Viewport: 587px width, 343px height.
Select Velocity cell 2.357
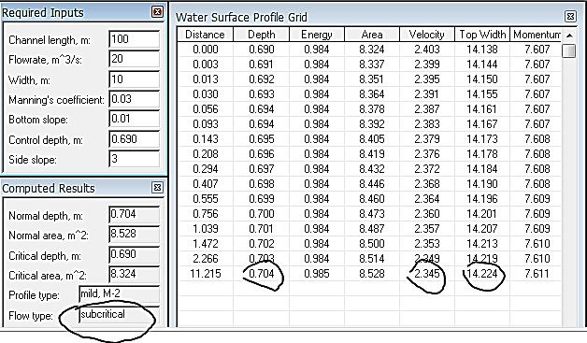coord(427,229)
